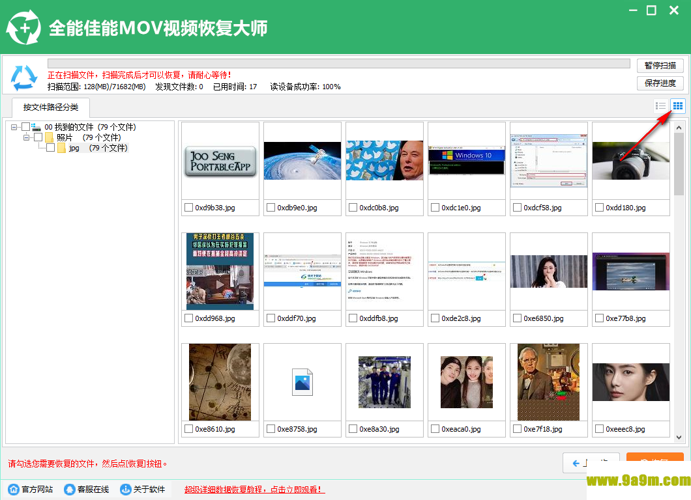Select the astronauts thumbnail 0xe8a30
The height and width of the screenshot is (500, 691).
pos(385,382)
